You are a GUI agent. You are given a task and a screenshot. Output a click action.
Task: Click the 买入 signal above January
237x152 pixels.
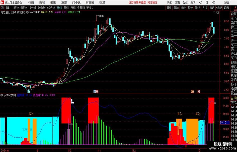point(180,114)
